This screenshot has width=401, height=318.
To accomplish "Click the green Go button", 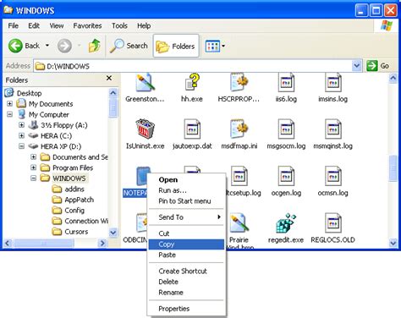I will [x=378, y=66].
